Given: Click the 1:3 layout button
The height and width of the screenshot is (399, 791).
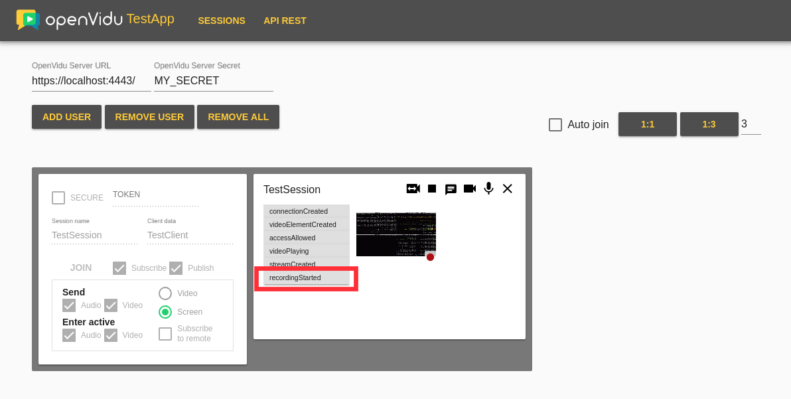Looking at the screenshot, I should tap(709, 124).
